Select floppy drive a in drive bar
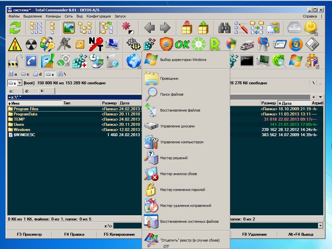This screenshot has height=249, width=332. pos(13,74)
